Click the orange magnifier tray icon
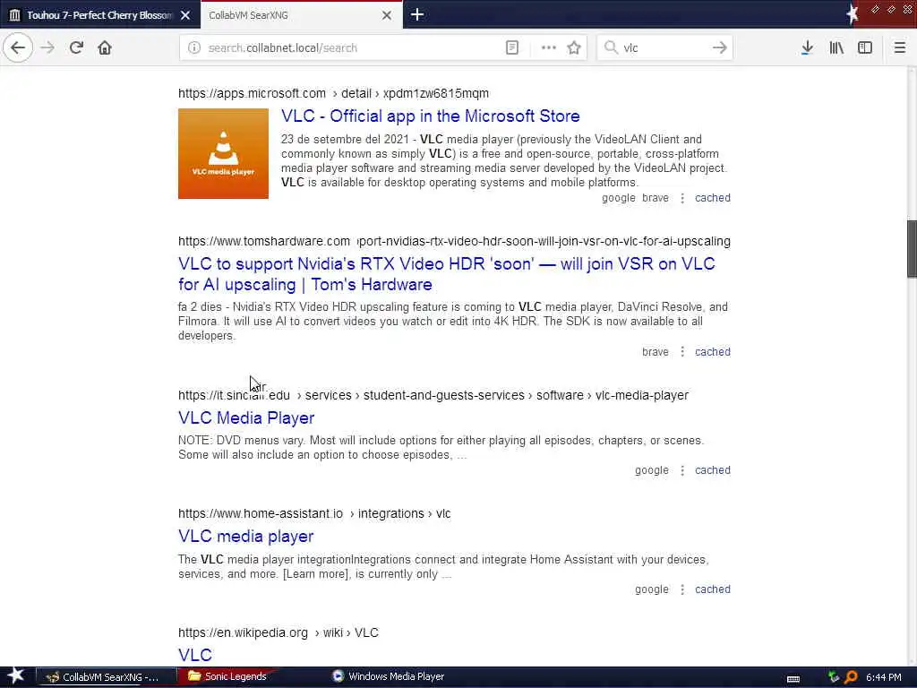917x688 pixels. (x=851, y=677)
